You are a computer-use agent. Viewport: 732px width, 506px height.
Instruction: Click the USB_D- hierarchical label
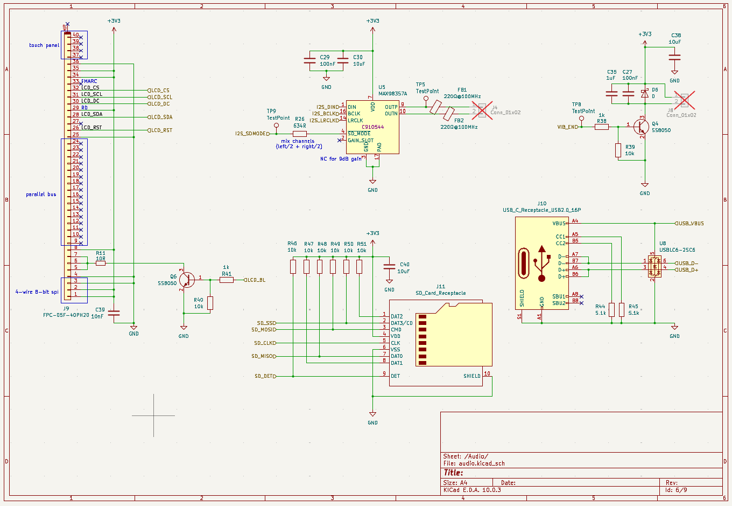tap(686, 264)
